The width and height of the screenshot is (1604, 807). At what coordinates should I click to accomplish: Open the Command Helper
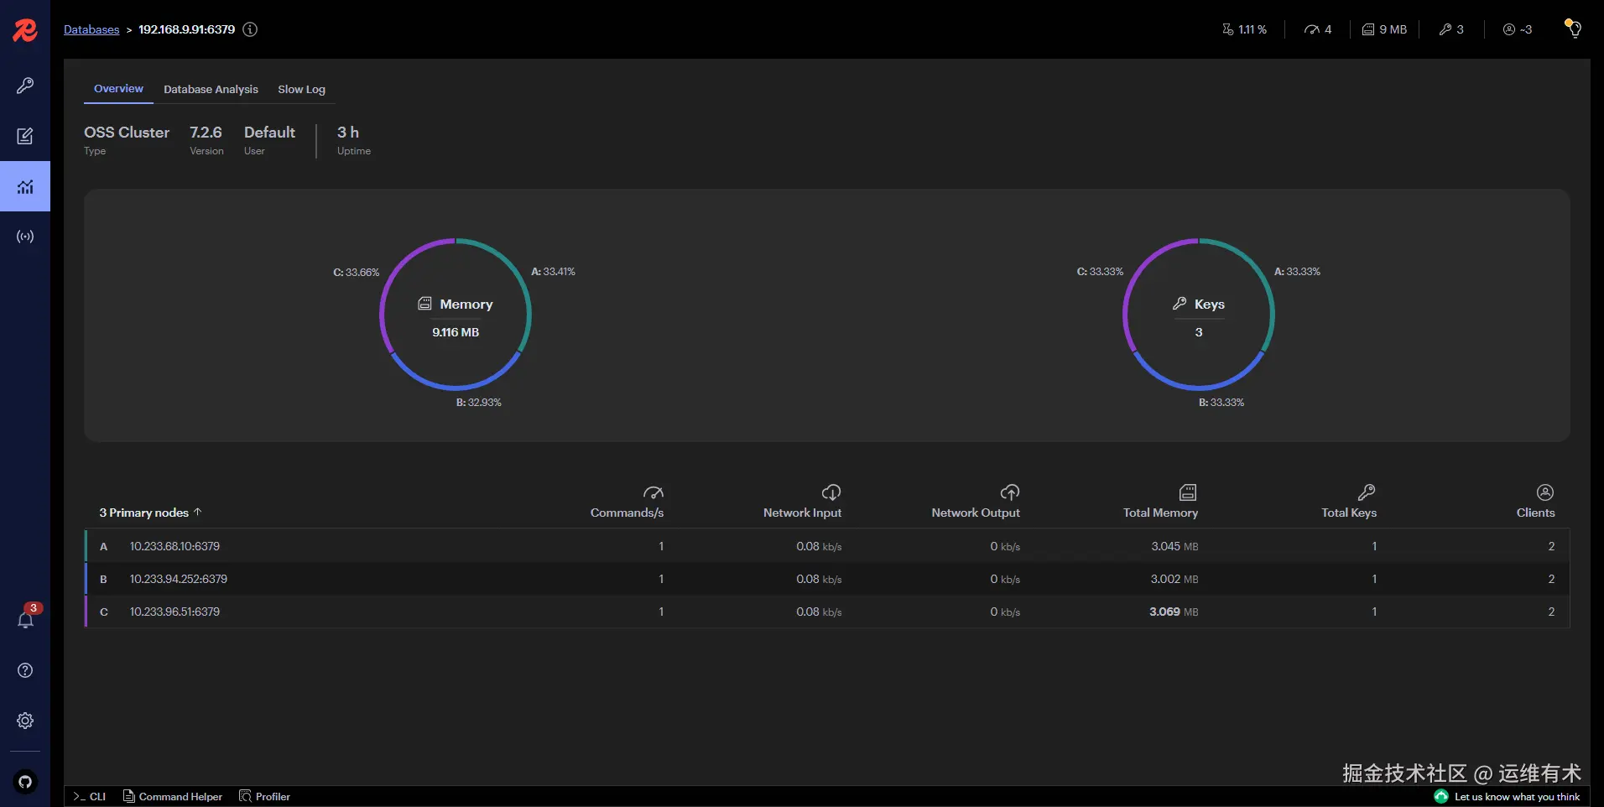pos(173,796)
